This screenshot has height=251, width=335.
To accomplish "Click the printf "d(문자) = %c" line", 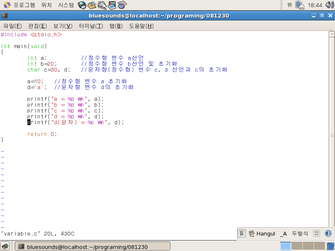I will pyautogui.click(x=75, y=123).
